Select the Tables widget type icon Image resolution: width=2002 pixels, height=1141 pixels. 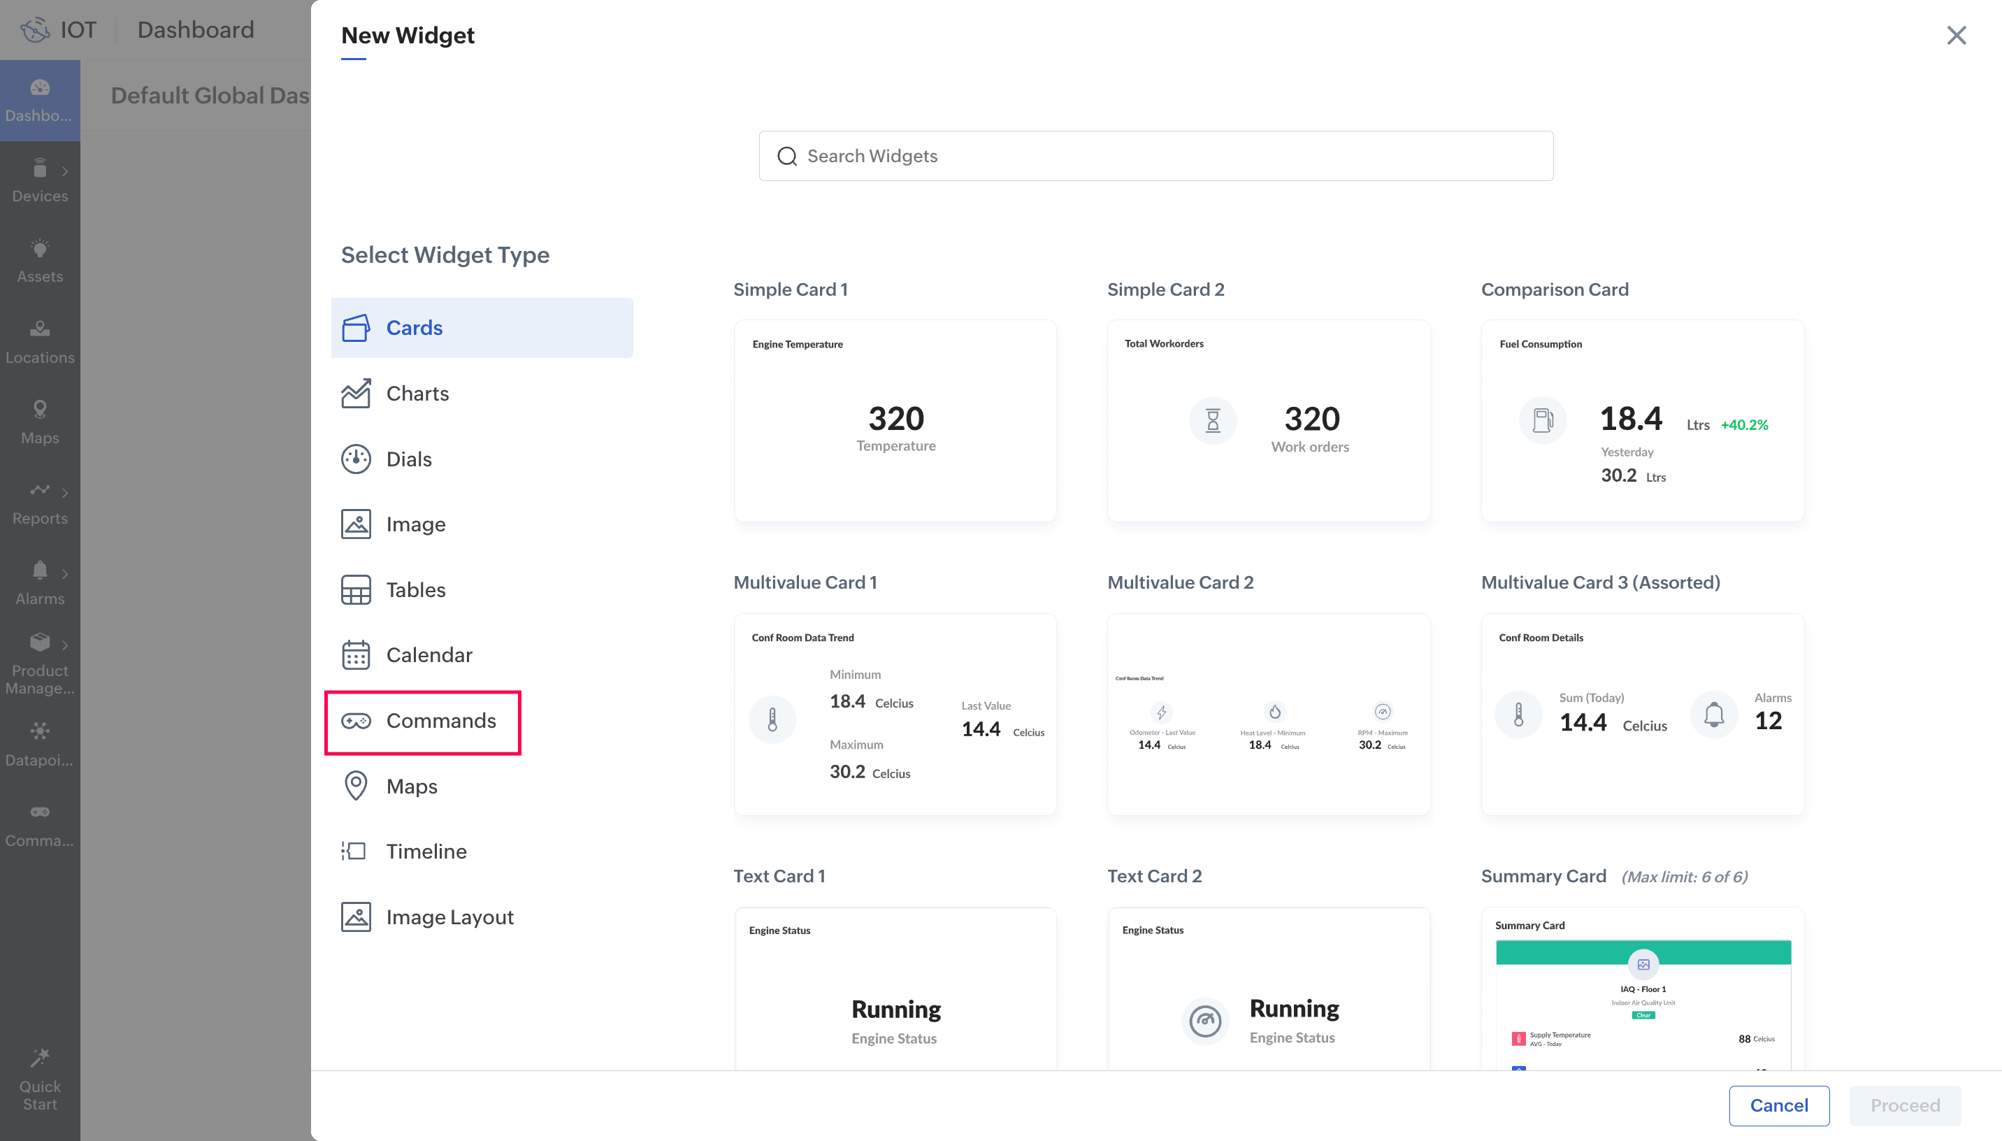click(x=356, y=590)
